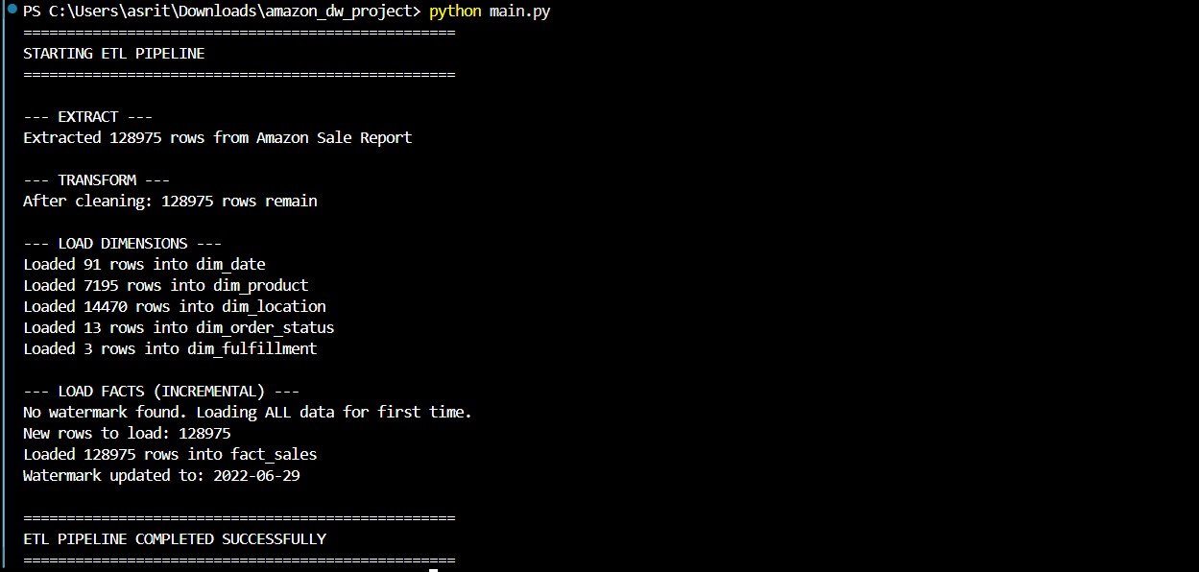Viewport: 1199px width, 572px height.
Task: Click the 'STARTING ETL PIPELINE' heading line
Action: (114, 54)
